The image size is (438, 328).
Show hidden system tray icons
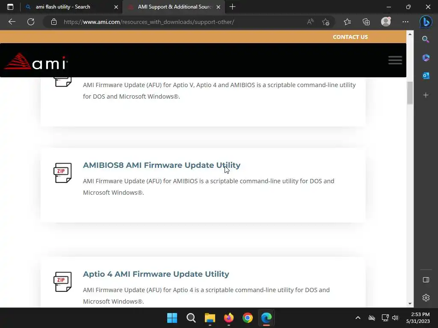pos(358,318)
